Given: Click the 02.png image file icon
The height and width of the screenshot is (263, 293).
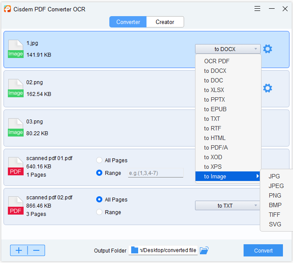Looking at the screenshot, I should pyautogui.click(x=16, y=88).
